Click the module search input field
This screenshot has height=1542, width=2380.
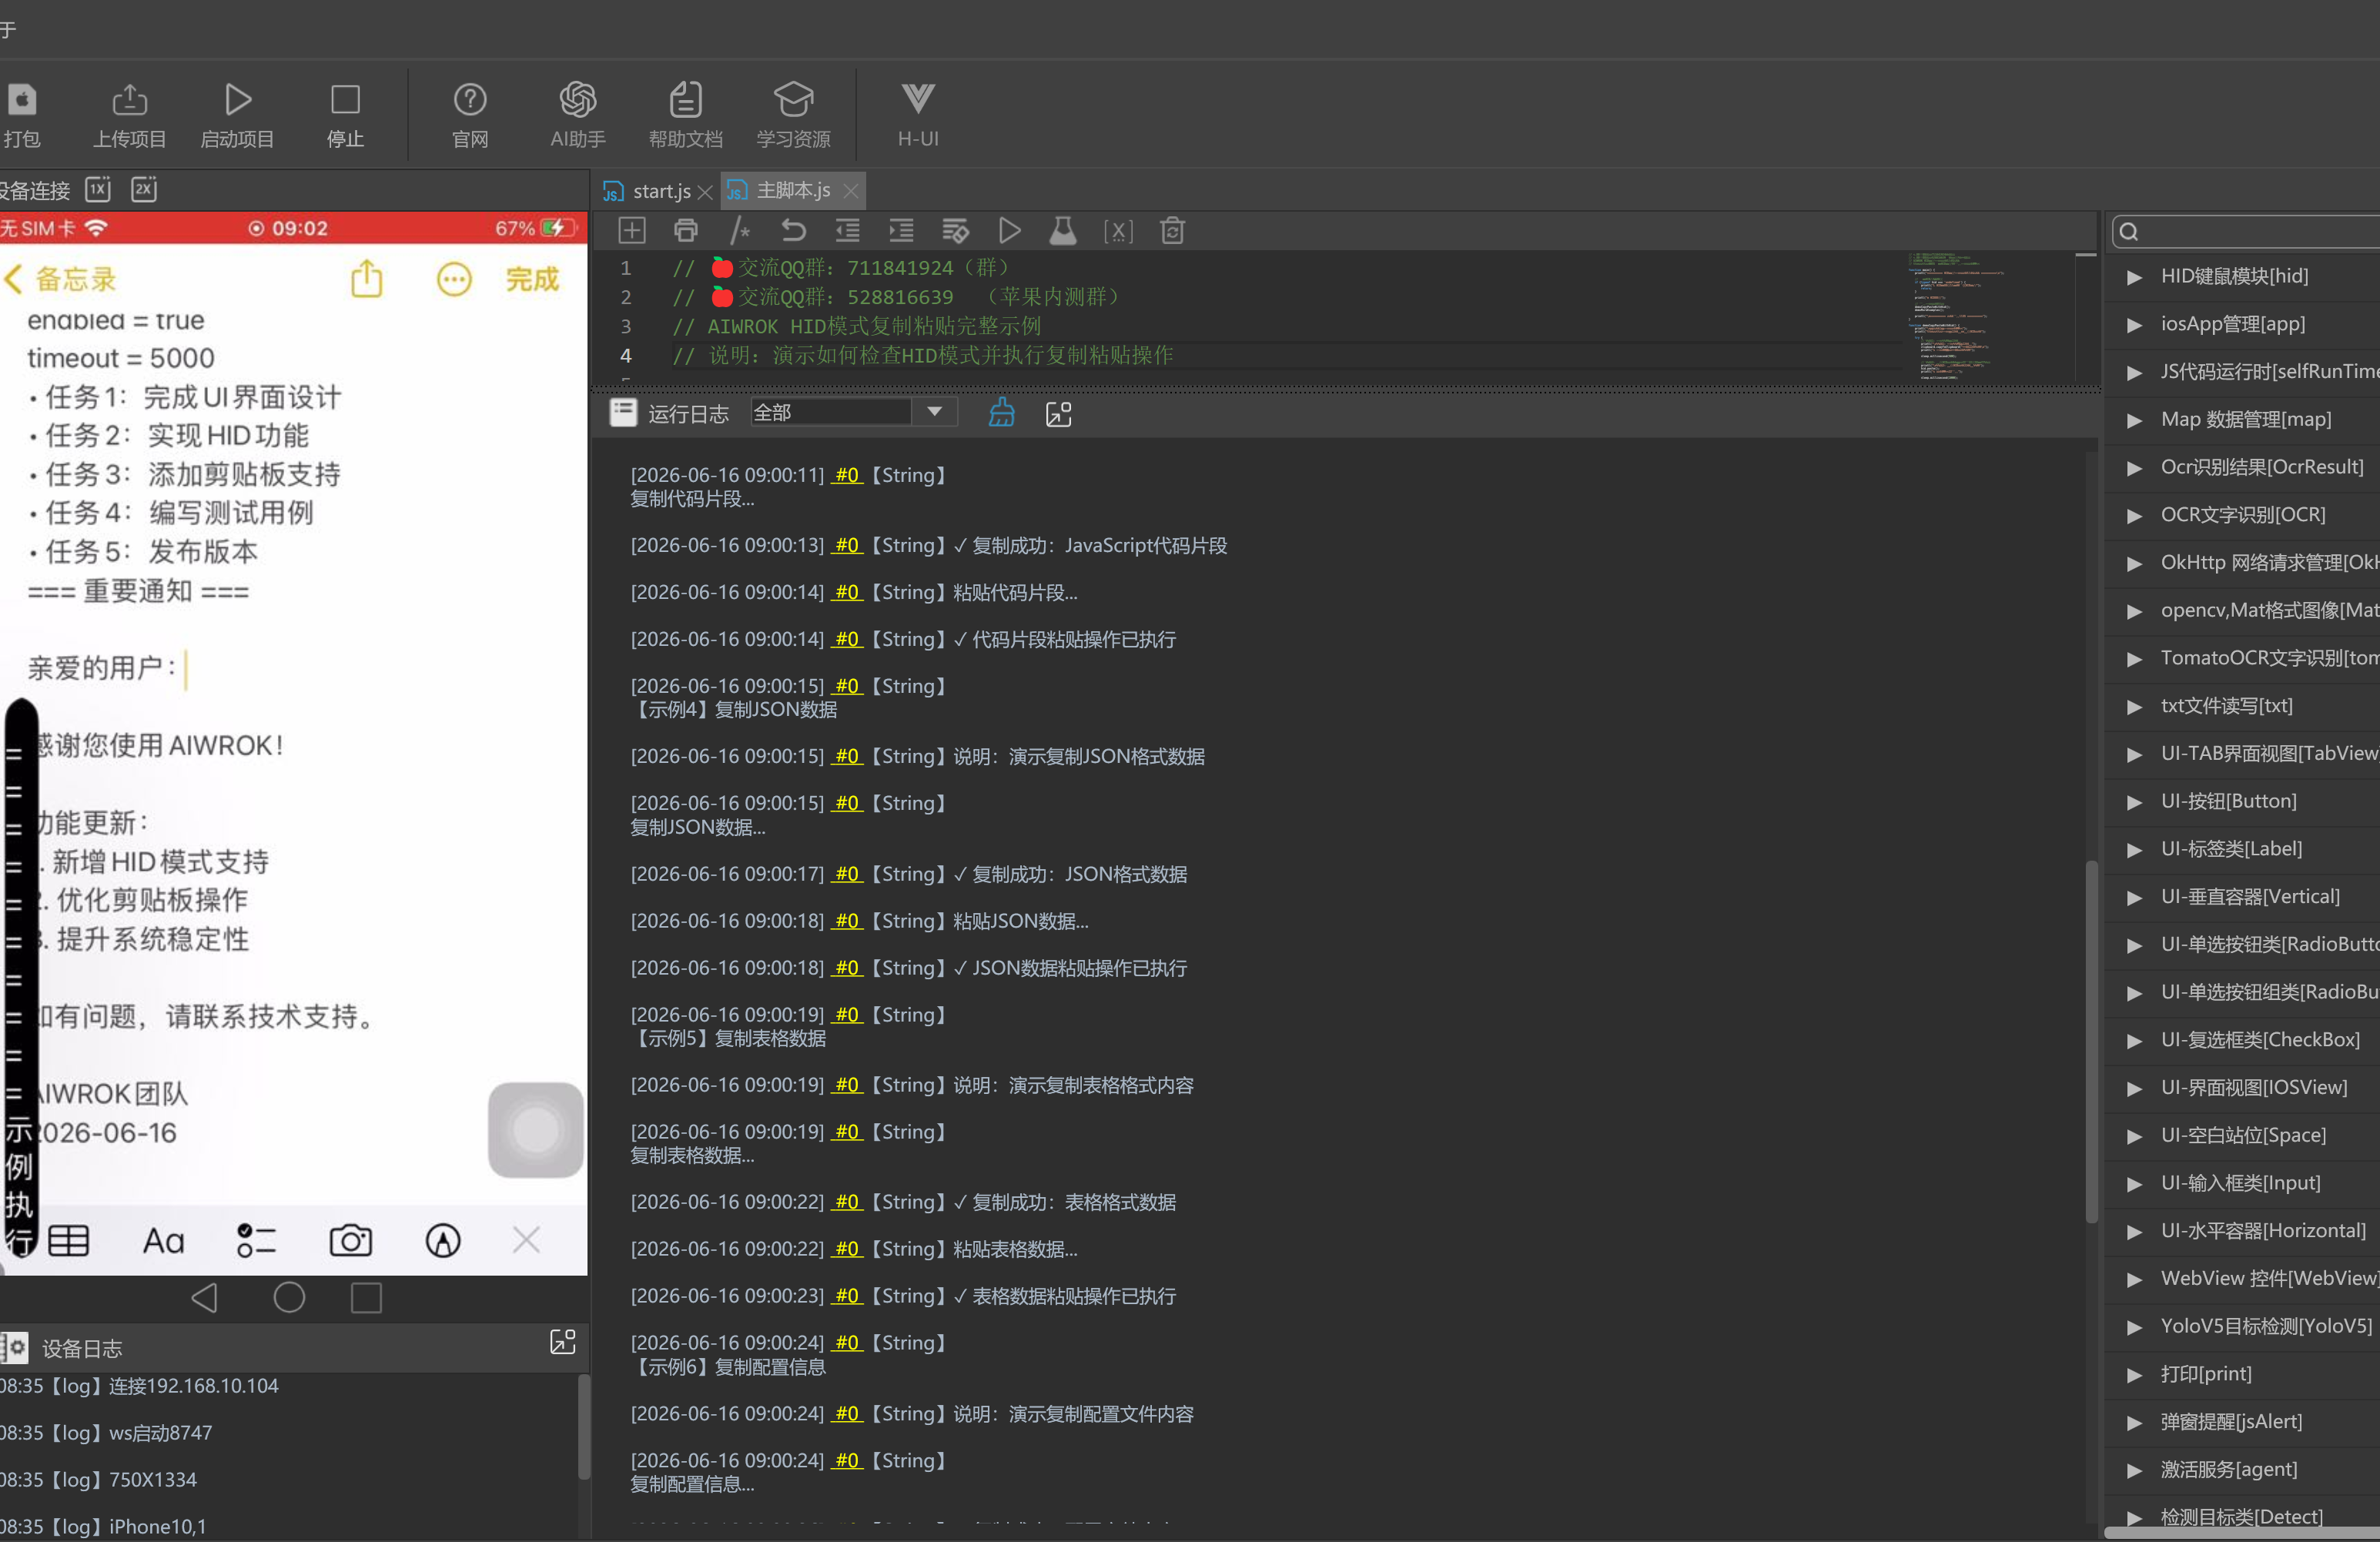[2244, 232]
